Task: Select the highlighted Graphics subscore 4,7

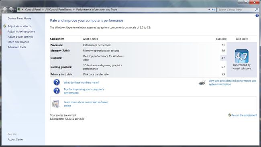Action: pos(223,58)
